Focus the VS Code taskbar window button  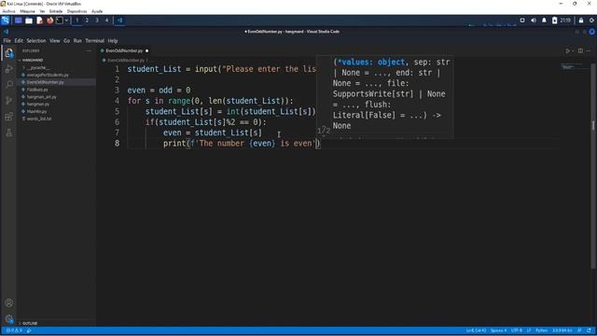pos(119,21)
